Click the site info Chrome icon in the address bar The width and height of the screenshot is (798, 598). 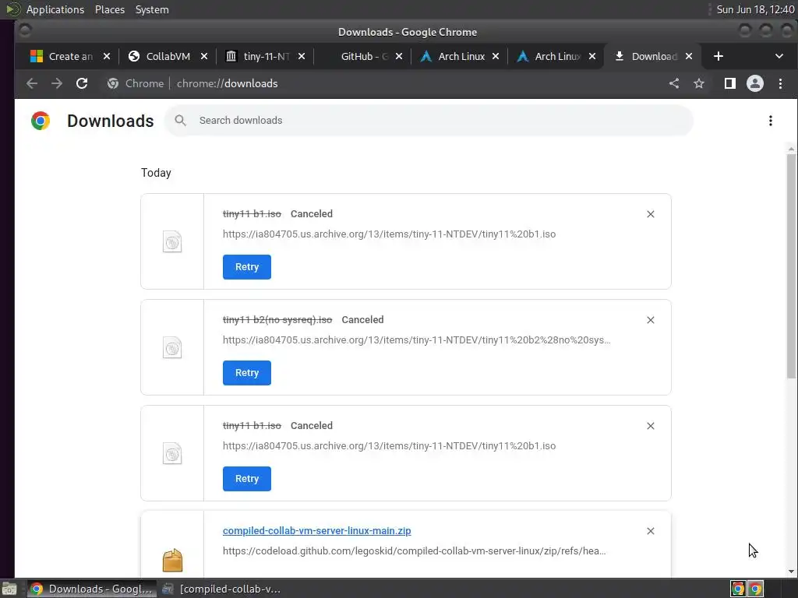(113, 83)
